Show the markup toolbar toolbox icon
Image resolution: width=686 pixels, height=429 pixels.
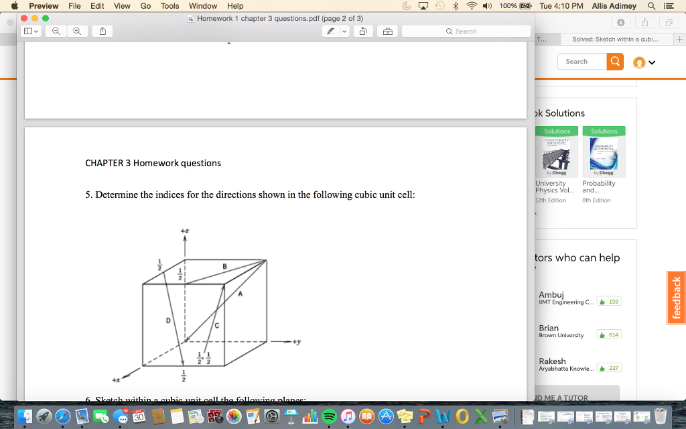click(387, 31)
